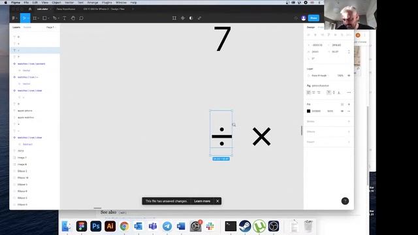
Task: Toggle layer visibility eye in Layer section
Action: tap(349, 76)
